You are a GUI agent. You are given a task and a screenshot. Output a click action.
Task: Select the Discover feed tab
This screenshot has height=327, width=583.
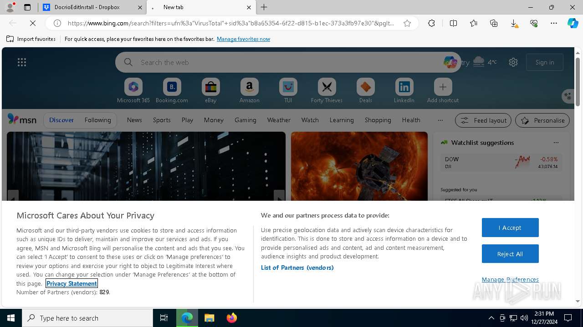point(61,120)
